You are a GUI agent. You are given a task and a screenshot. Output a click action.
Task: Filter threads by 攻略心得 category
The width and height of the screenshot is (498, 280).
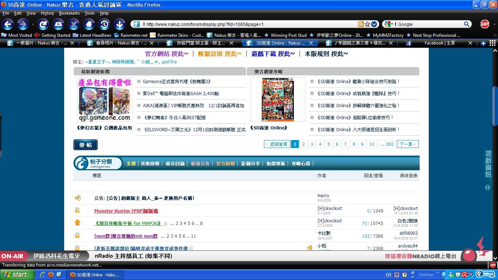[x=301, y=164]
